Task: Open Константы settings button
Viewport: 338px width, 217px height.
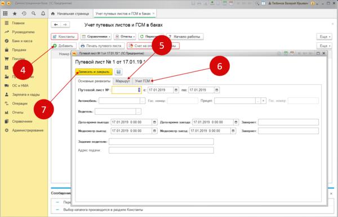Action: (64, 37)
